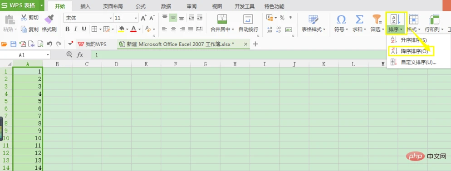Click the Cut (剪切) scissors button
Screen dimensions: 451x171
pos(29,18)
